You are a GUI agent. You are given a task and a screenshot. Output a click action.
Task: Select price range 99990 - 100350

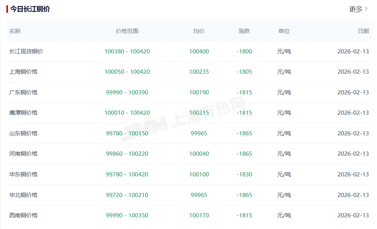127,215
